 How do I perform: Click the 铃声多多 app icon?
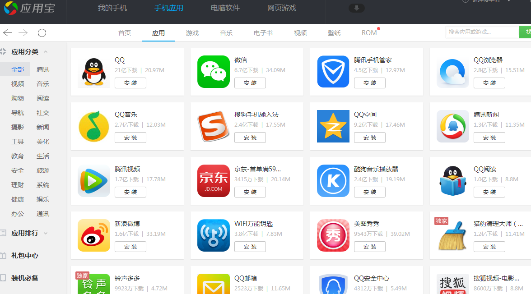coord(94,284)
